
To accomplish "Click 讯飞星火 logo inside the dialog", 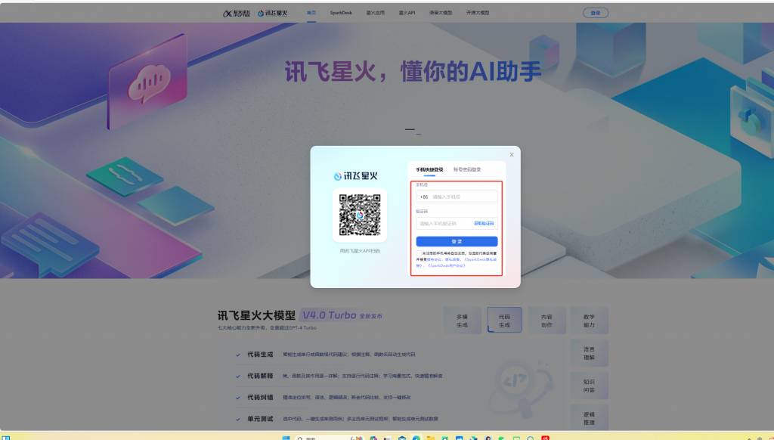I will coord(355,176).
